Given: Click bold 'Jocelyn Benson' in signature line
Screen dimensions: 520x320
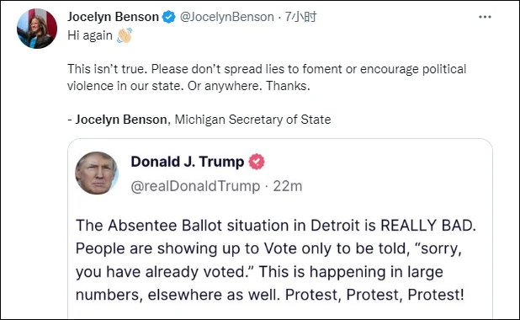Looking at the screenshot, I should click(x=121, y=120).
